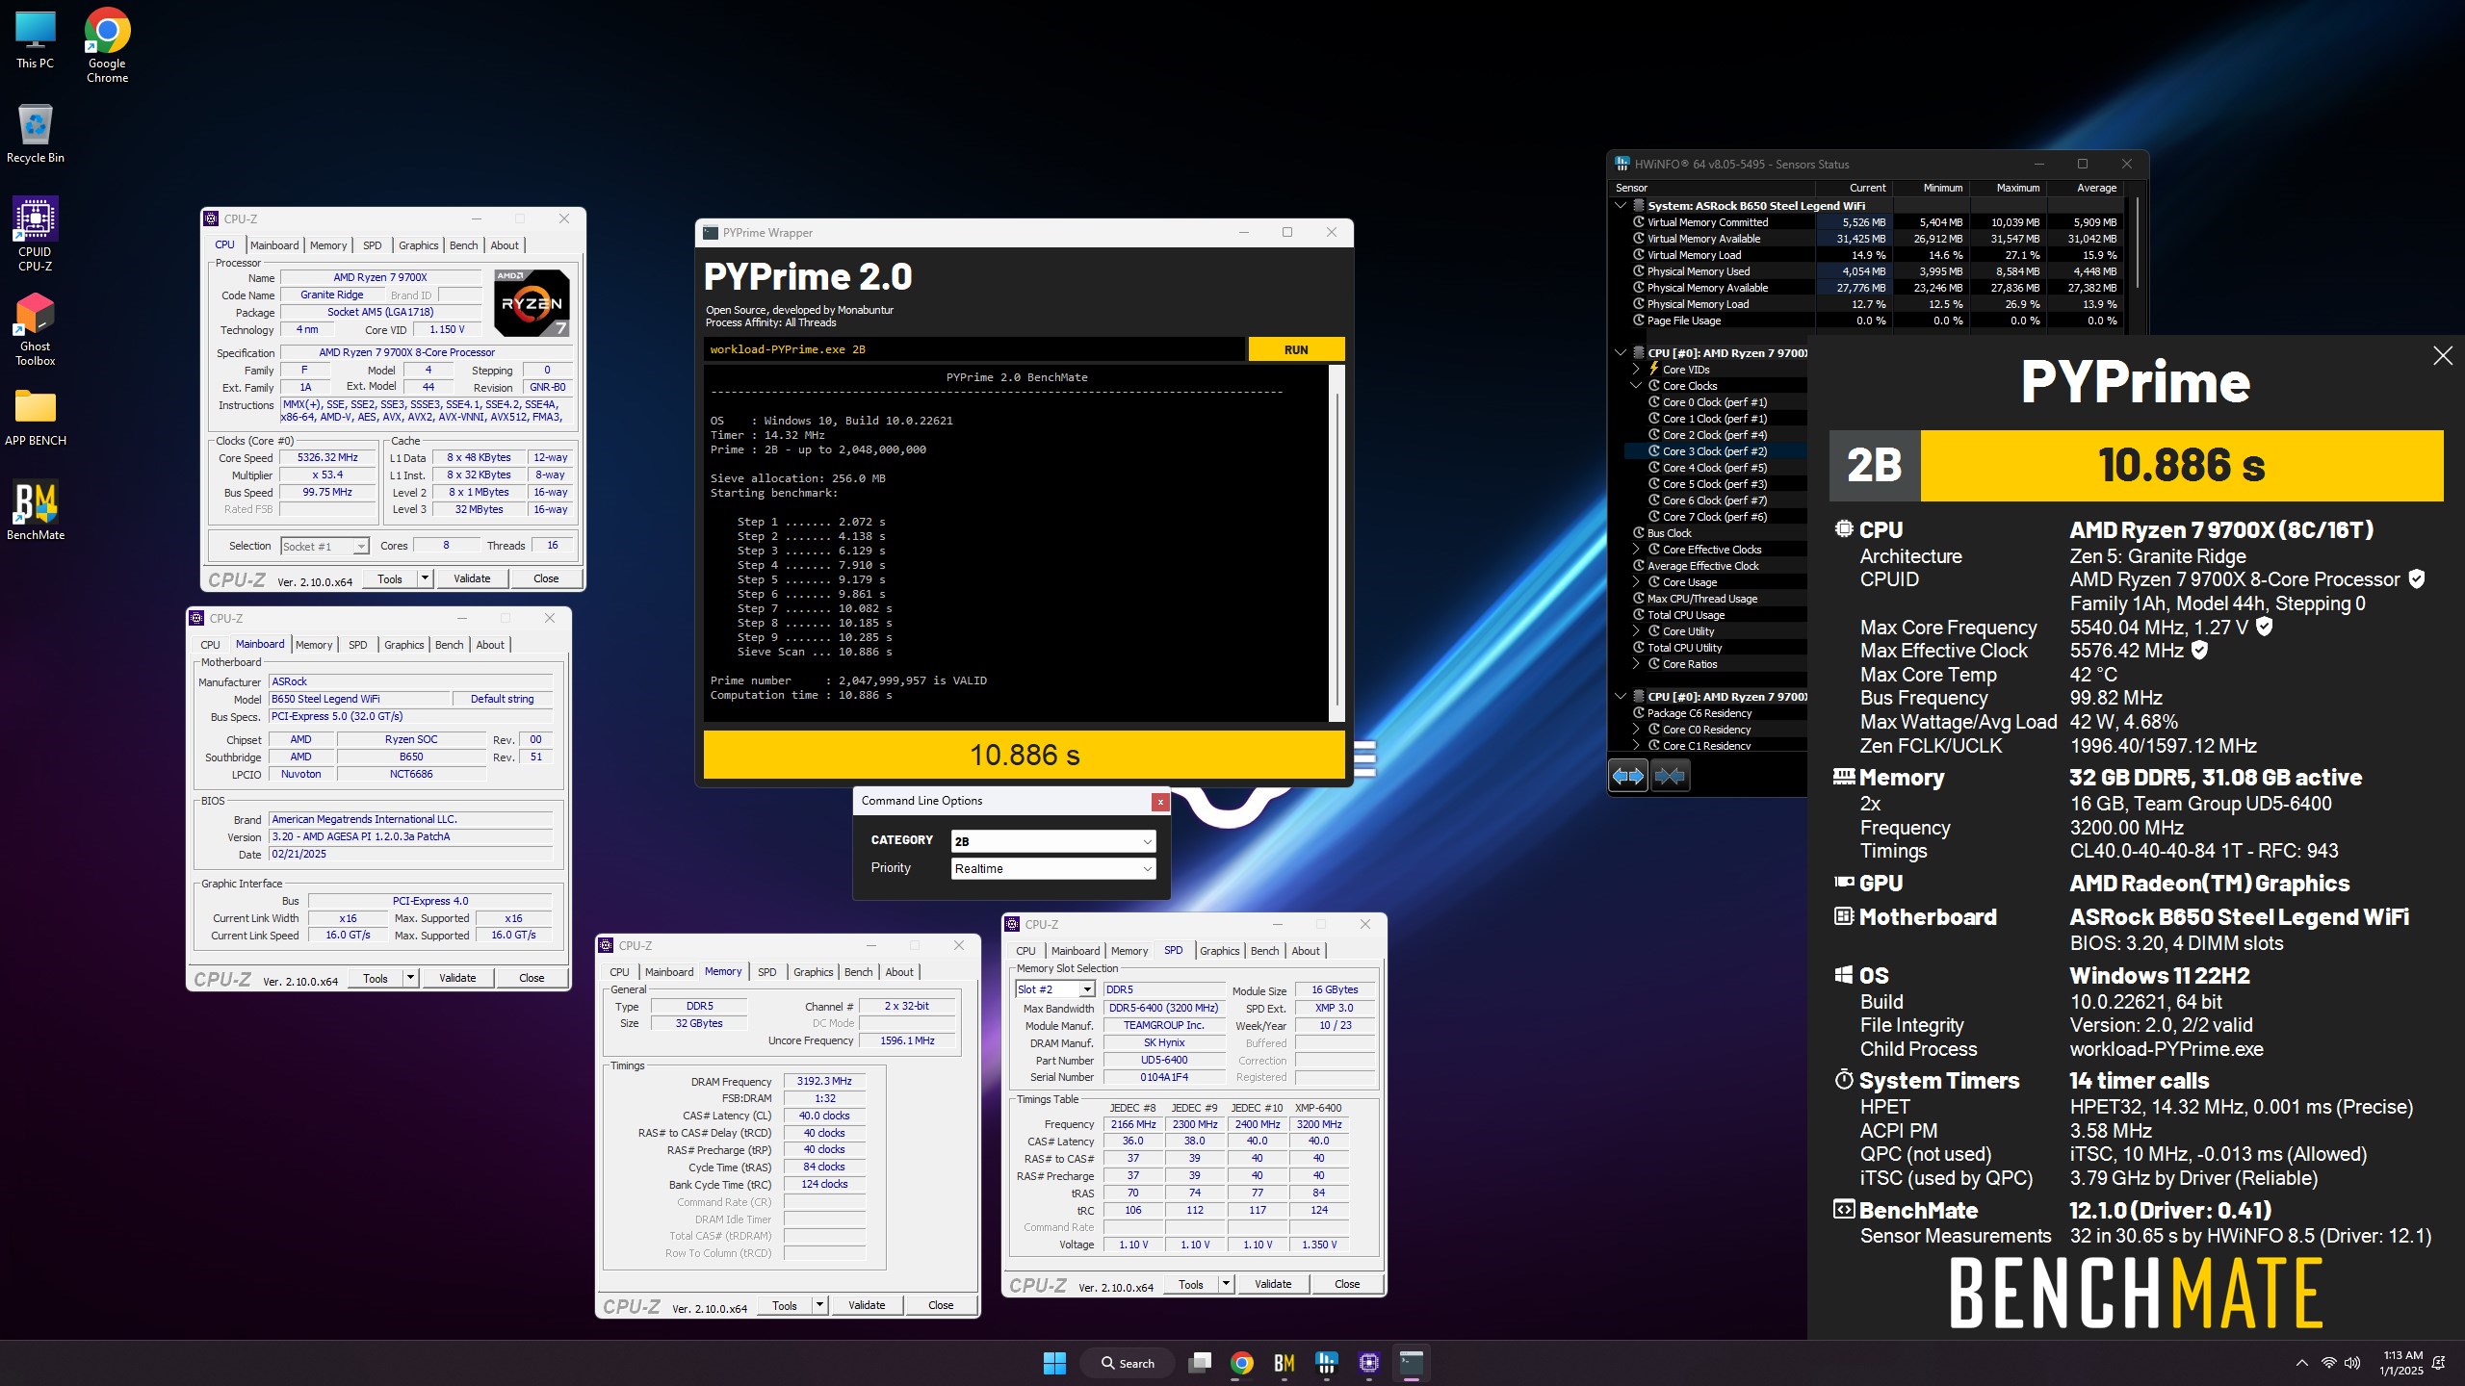Open the Socket #1 selection dropdown

[x=324, y=547]
